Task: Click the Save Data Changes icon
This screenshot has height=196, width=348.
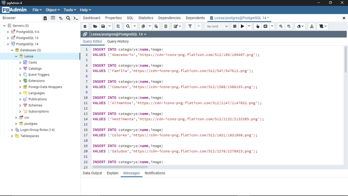Action: point(118,26)
